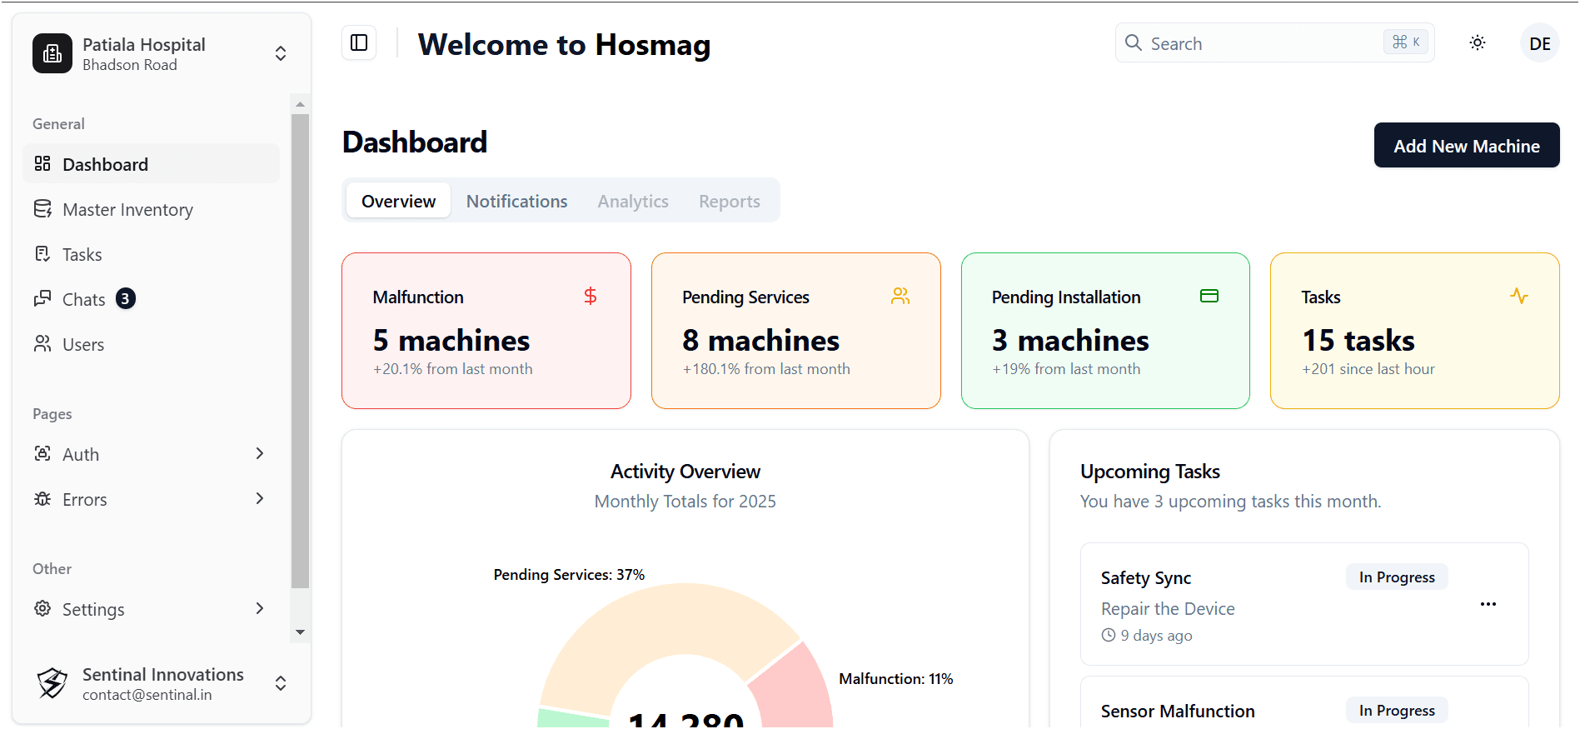Click the DE user avatar
The image size is (1580, 729).
(1539, 43)
